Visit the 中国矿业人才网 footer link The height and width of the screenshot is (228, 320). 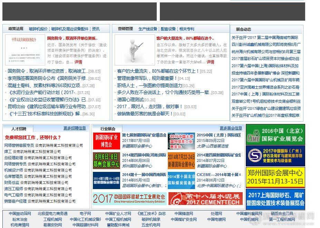point(118,214)
